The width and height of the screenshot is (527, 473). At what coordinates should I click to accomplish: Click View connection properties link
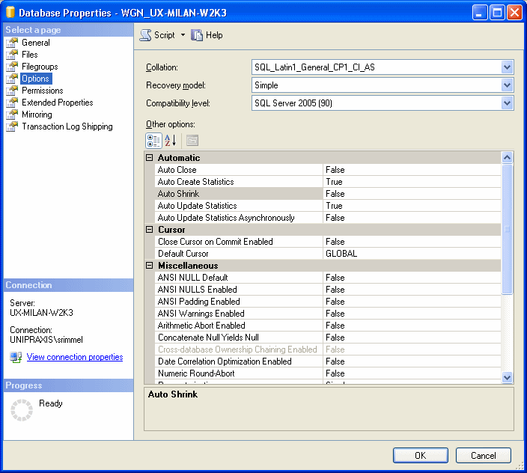[75, 357]
